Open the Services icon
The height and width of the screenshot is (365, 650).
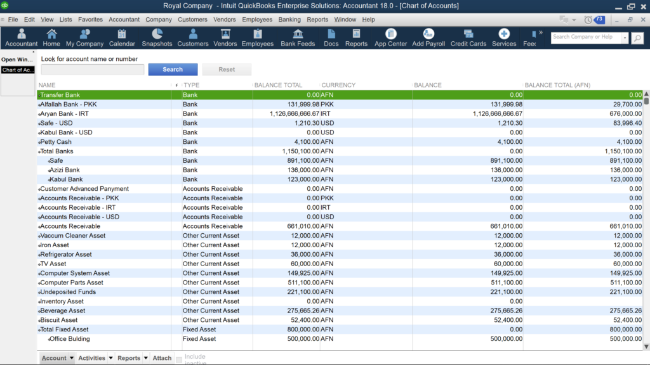tap(504, 37)
